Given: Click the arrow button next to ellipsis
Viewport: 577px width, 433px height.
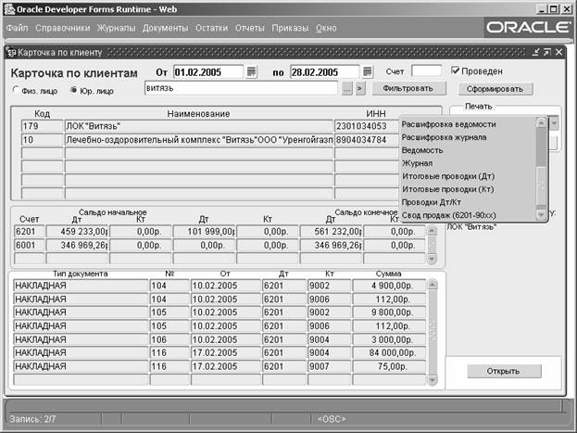Looking at the screenshot, I should pyautogui.click(x=360, y=89).
